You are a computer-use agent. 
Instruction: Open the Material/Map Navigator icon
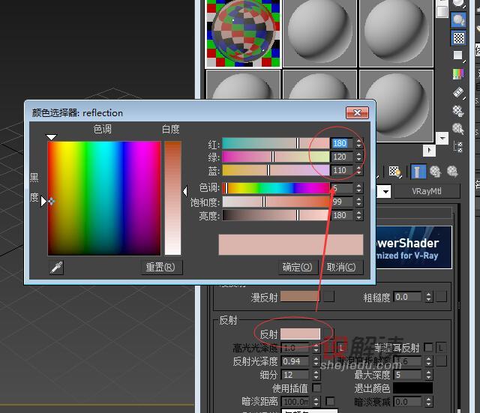[x=458, y=147]
